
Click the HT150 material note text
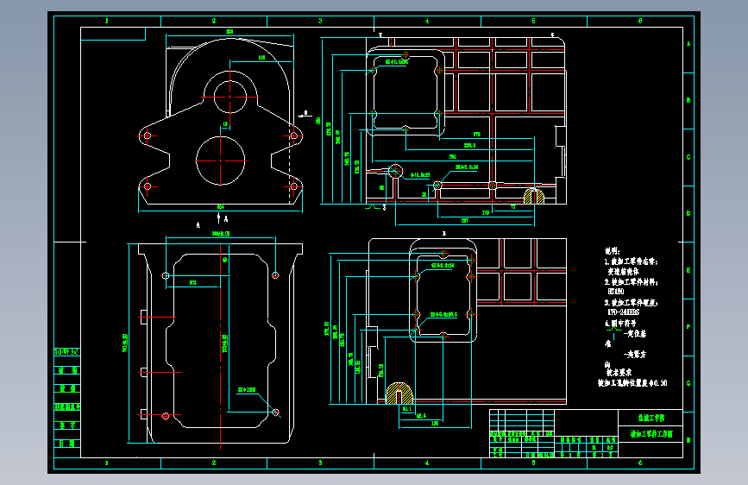pyautogui.click(x=616, y=291)
